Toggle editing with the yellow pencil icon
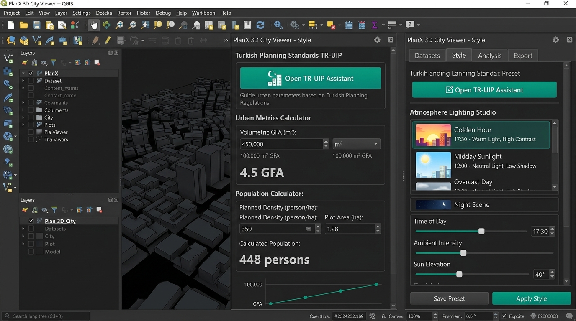The height and width of the screenshot is (321, 576). (x=108, y=41)
